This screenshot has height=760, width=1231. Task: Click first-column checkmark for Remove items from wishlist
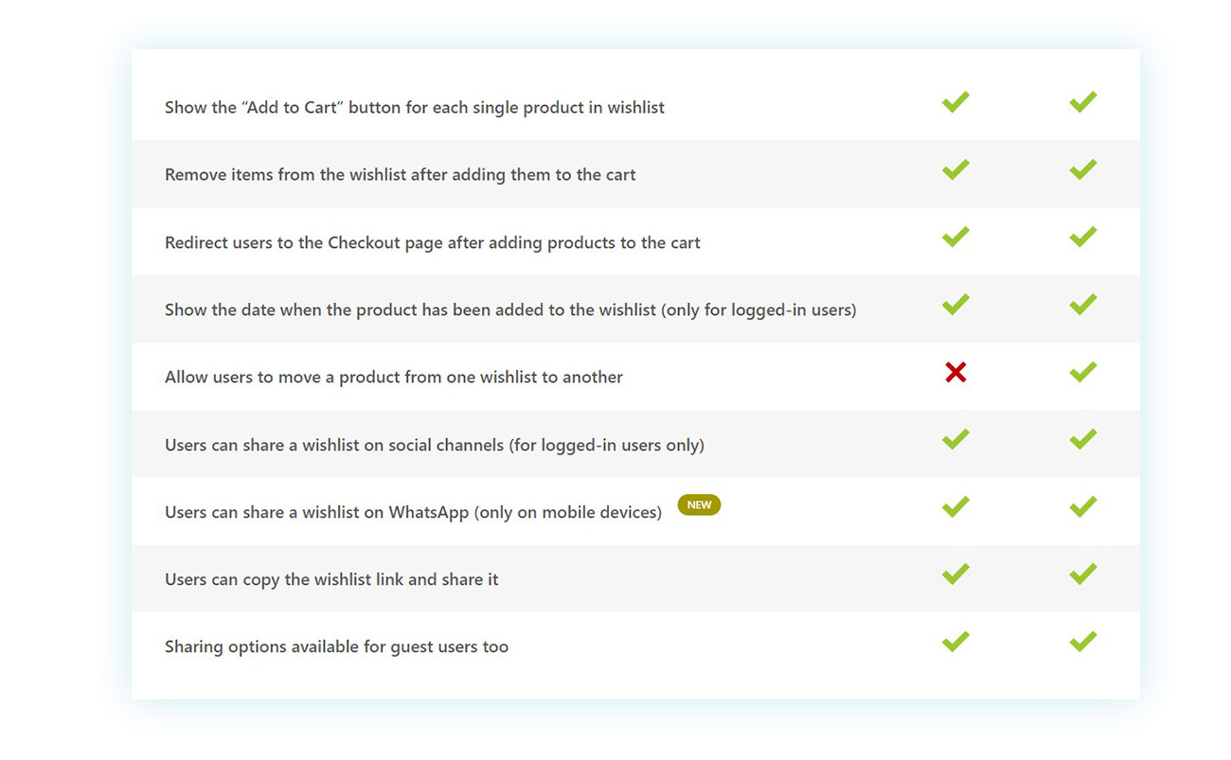point(955,169)
